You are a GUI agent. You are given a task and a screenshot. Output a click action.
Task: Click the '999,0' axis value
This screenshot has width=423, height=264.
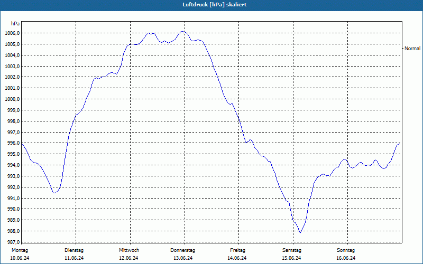14,110
